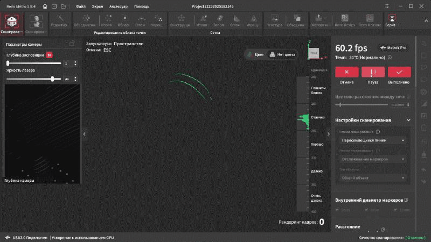This screenshot has height=242, width=431.
Task: Click the info icon next to temperature
Action: 389,57
